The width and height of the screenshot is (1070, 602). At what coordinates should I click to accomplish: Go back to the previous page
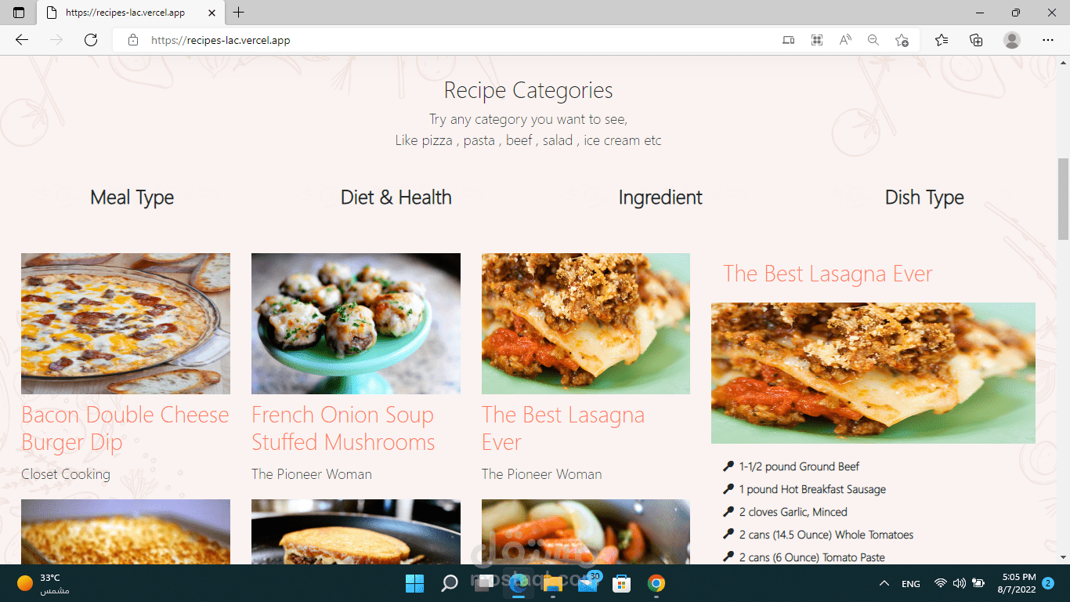point(22,40)
